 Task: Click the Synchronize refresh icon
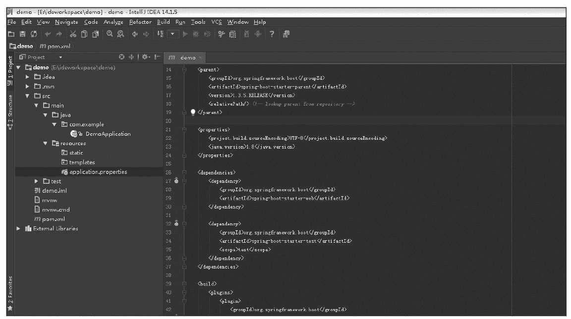[x=33, y=34]
